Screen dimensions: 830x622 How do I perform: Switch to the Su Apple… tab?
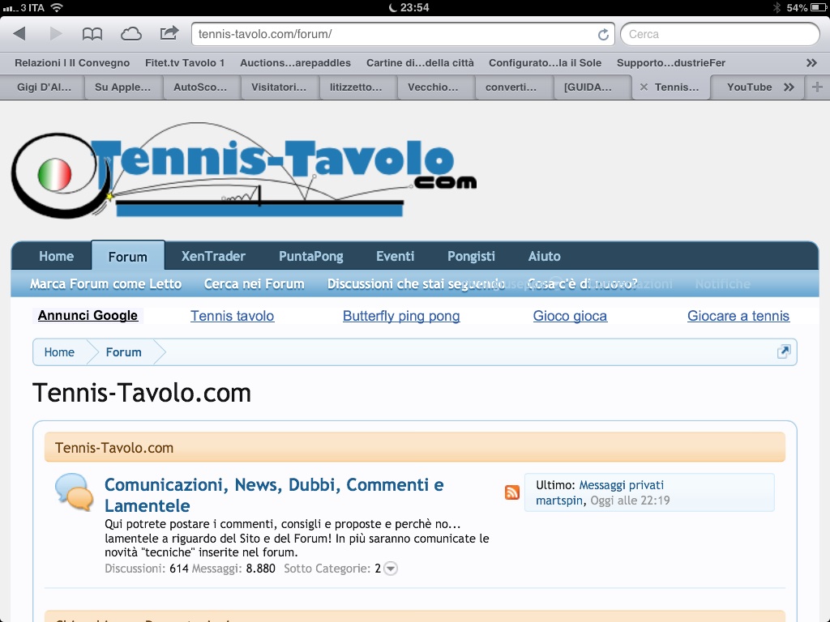(x=123, y=87)
